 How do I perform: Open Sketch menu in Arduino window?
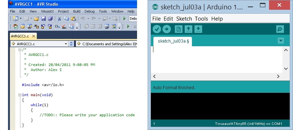tap(184, 19)
